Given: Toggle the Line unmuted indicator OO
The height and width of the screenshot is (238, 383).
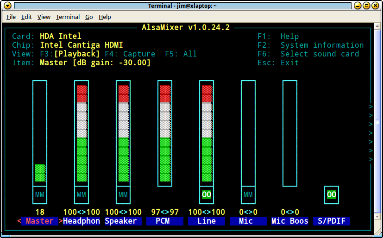Looking at the screenshot, I should 207,195.
